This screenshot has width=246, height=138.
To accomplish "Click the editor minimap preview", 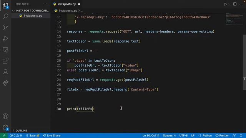I will [234, 19].
